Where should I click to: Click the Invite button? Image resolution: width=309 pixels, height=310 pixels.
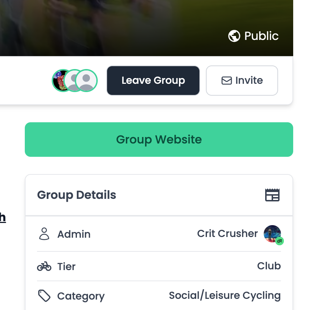pyautogui.click(x=242, y=81)
